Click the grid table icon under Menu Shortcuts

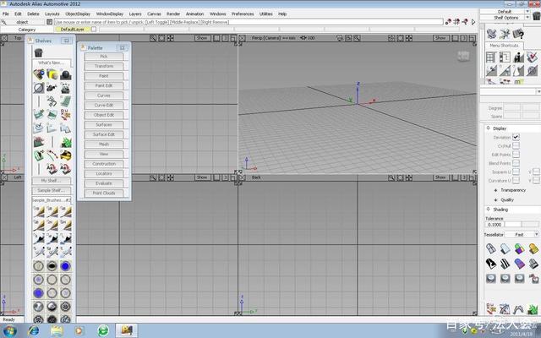pyautogui.click(x=491, y=57)
